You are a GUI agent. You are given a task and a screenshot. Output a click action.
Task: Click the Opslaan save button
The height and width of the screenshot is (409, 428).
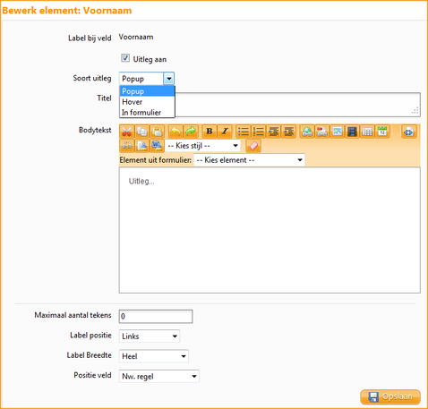point(390,396)
